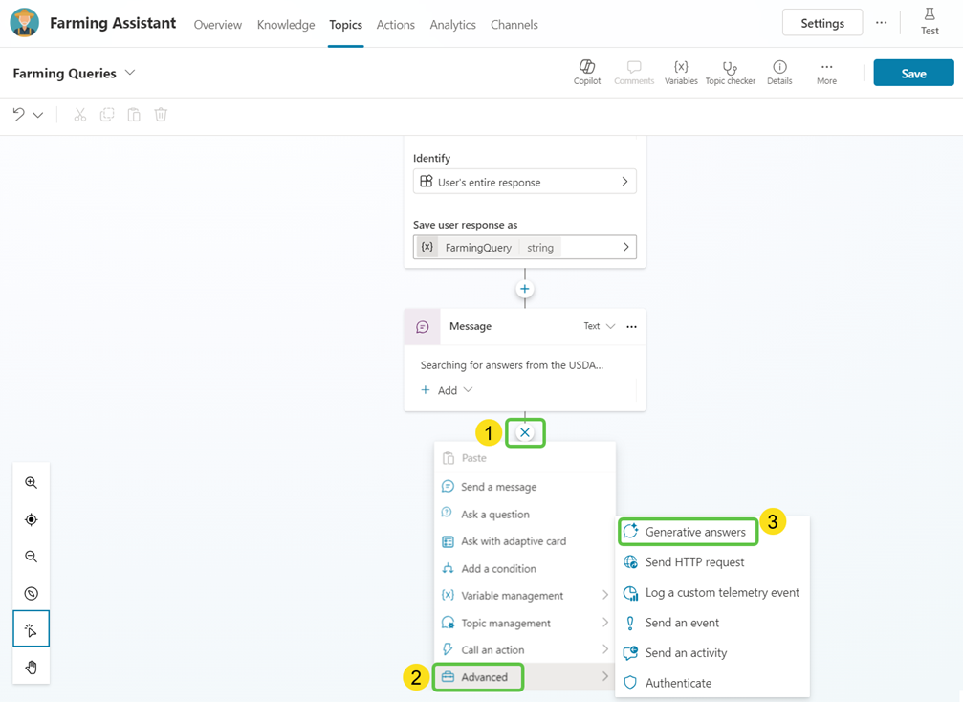Click the Save button
963x702 pixels.
tap(913, 74)
